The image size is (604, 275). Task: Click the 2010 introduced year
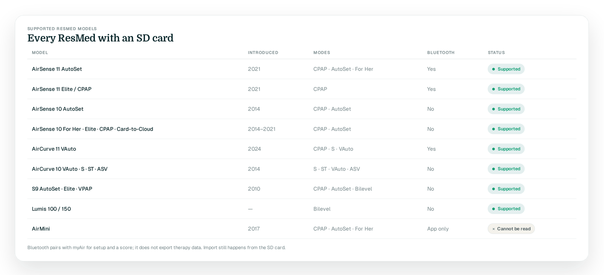coord(254,189)
